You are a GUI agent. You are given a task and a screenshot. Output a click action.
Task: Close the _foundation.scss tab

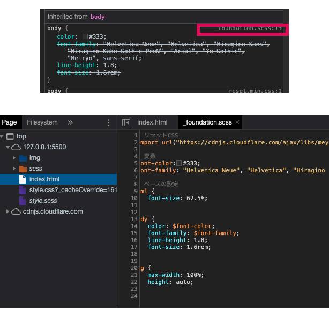click(x=237, y=122)
